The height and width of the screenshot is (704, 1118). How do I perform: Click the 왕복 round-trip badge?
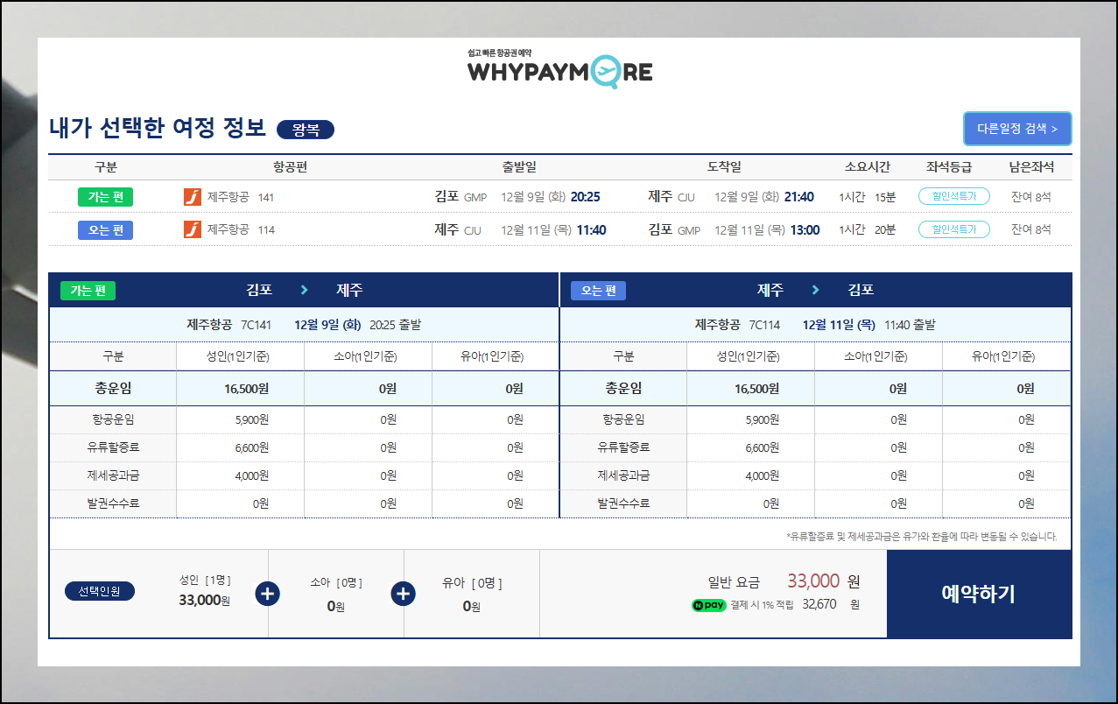[x=306, y=130]
